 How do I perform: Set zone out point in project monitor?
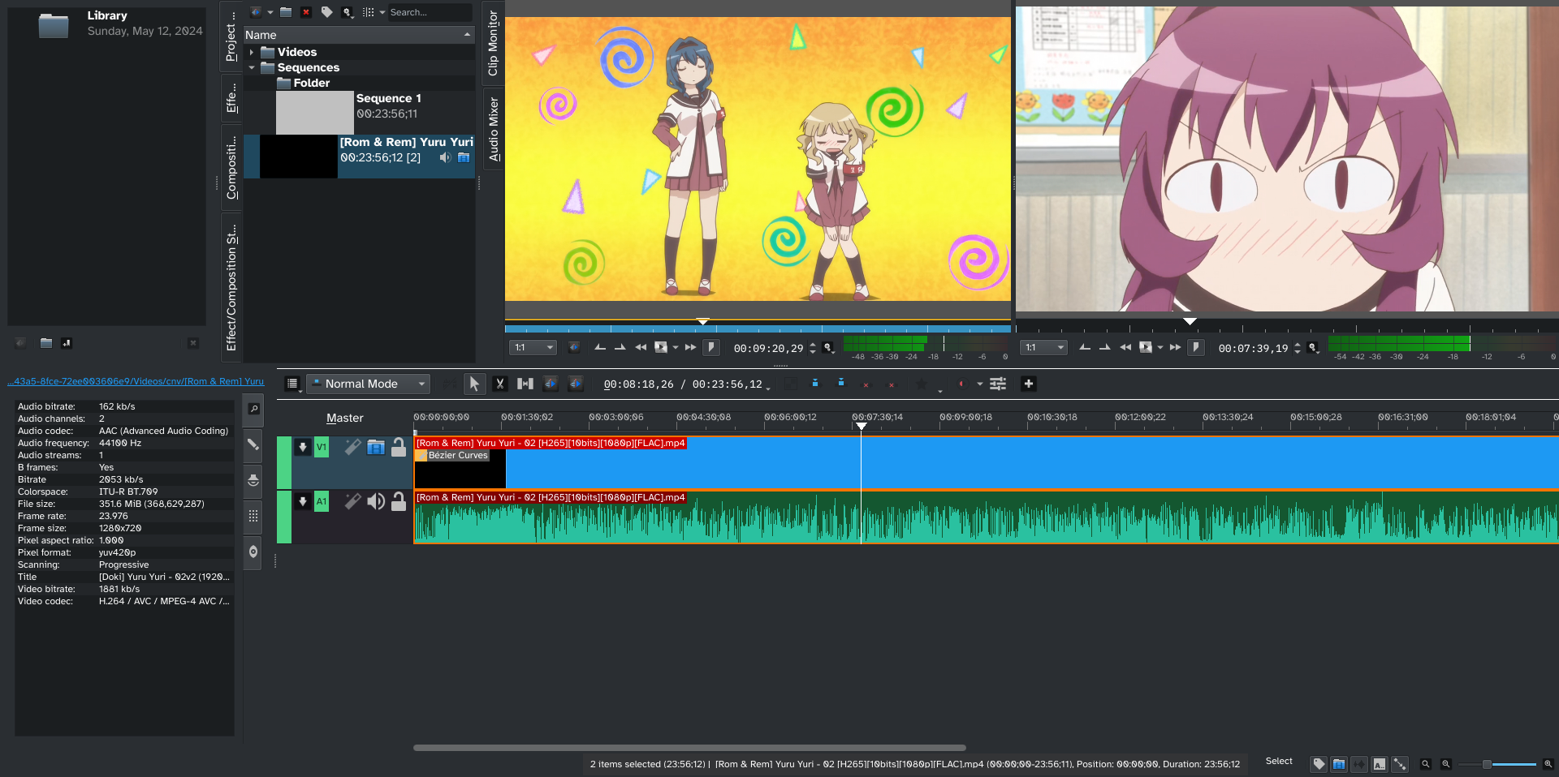[1104, 347]
